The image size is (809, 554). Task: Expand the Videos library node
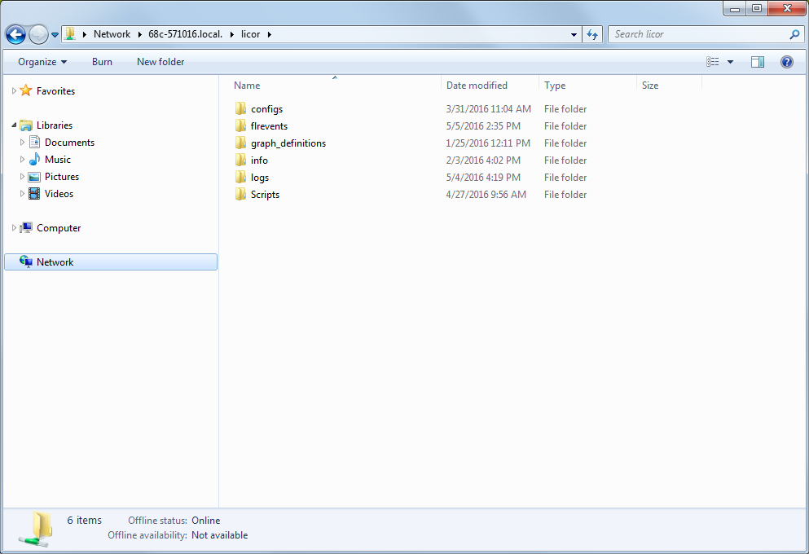point(22,193)
